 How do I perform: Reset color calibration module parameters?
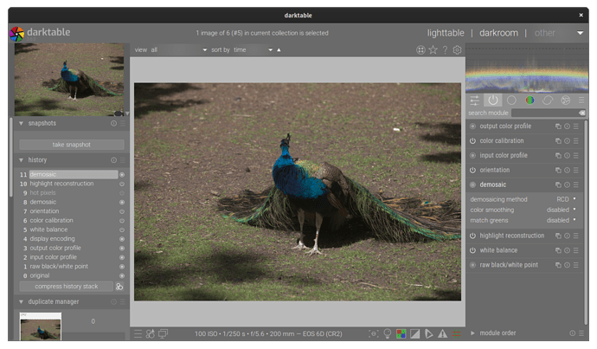567,141
